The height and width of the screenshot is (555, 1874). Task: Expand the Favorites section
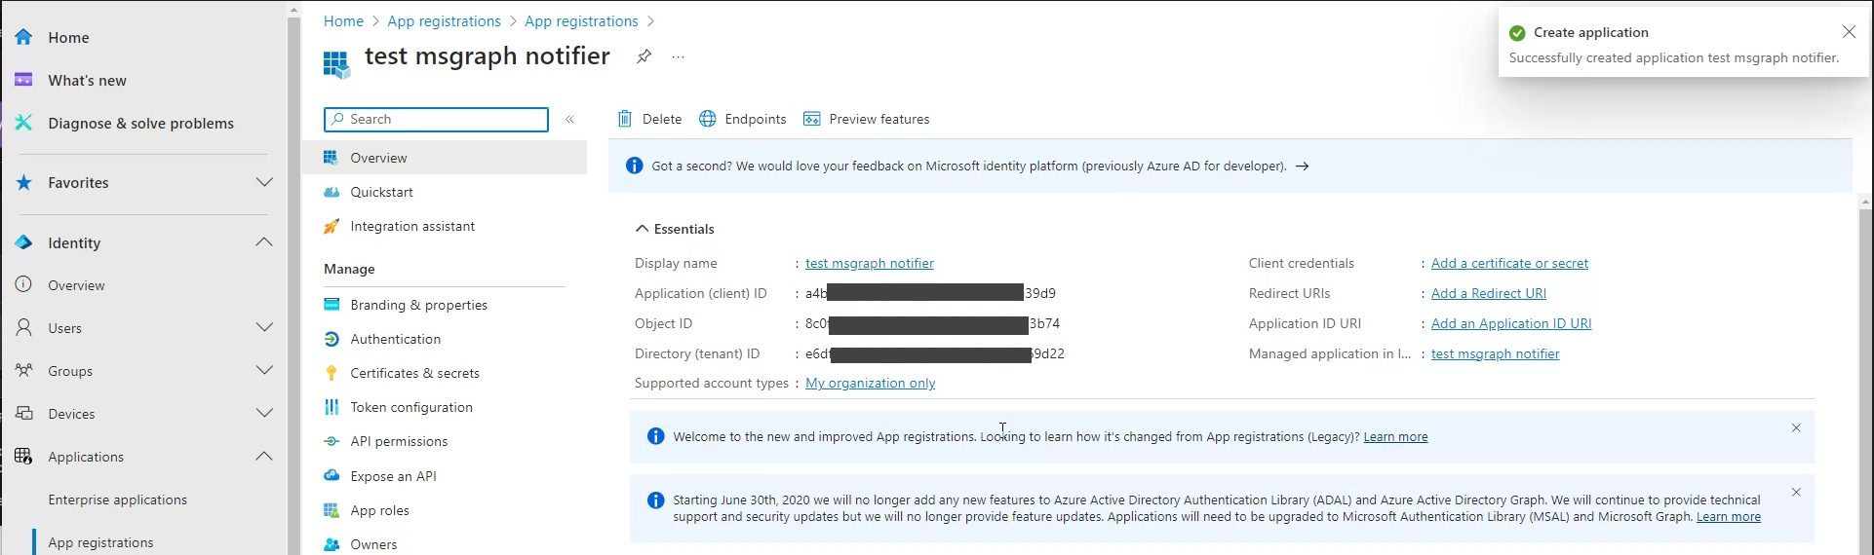264,182
